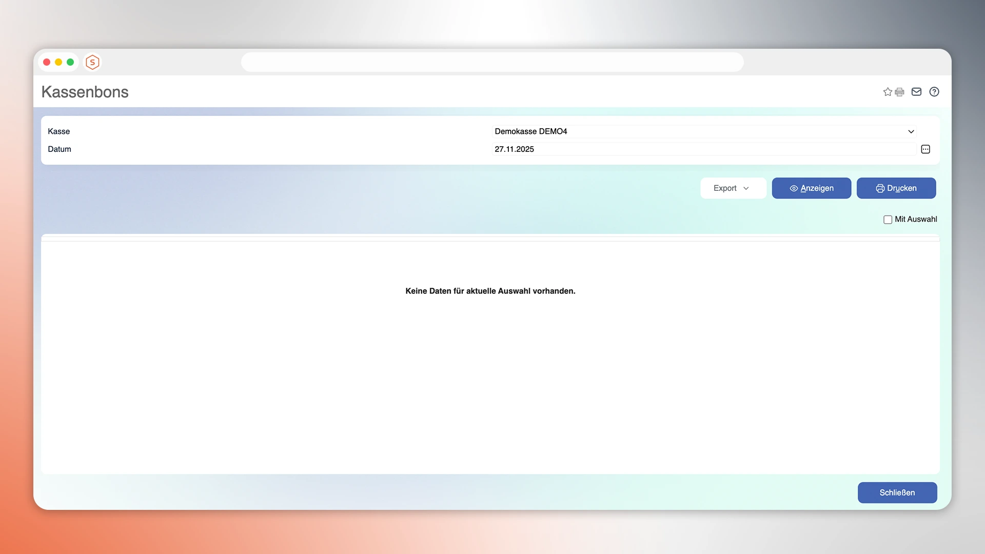Viewport: 985px width, 554px height.
Task: Click the orange S application logo
Action: click(x=92, y=62)
